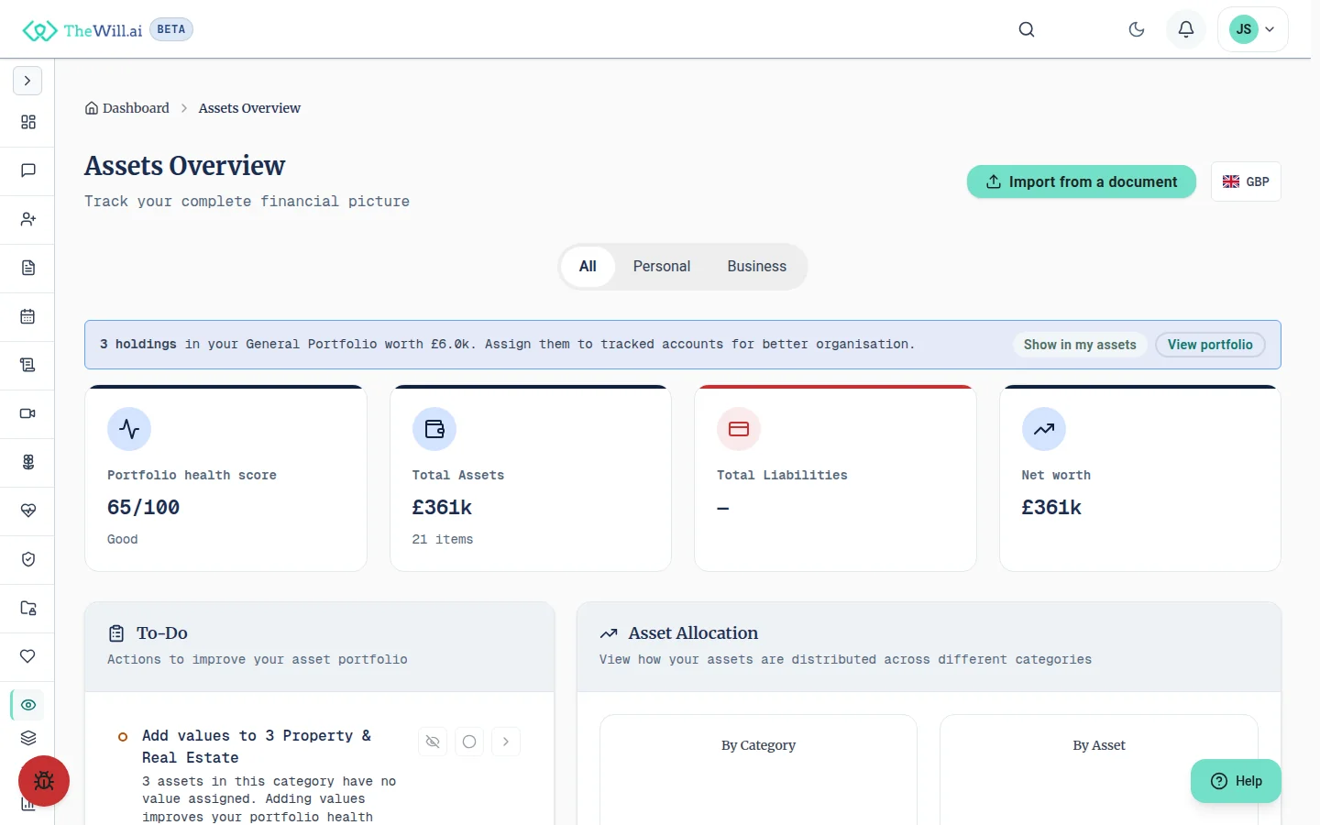The height and width of the screenshot is (825, 1320).
Task: Click the By Category chart panel
Action: [x=758, y=770]
